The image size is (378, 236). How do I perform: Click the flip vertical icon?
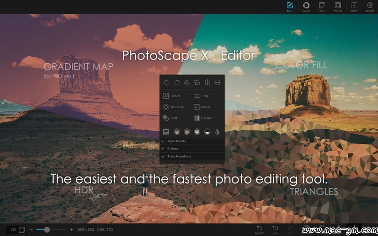(x=217, y=83)
